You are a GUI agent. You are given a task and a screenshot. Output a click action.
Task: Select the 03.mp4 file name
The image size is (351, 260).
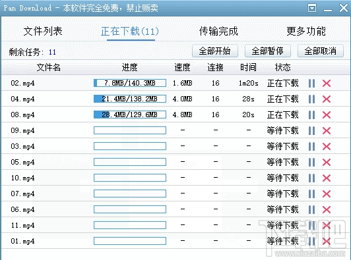pyautogui.click(x=22, y=147)
